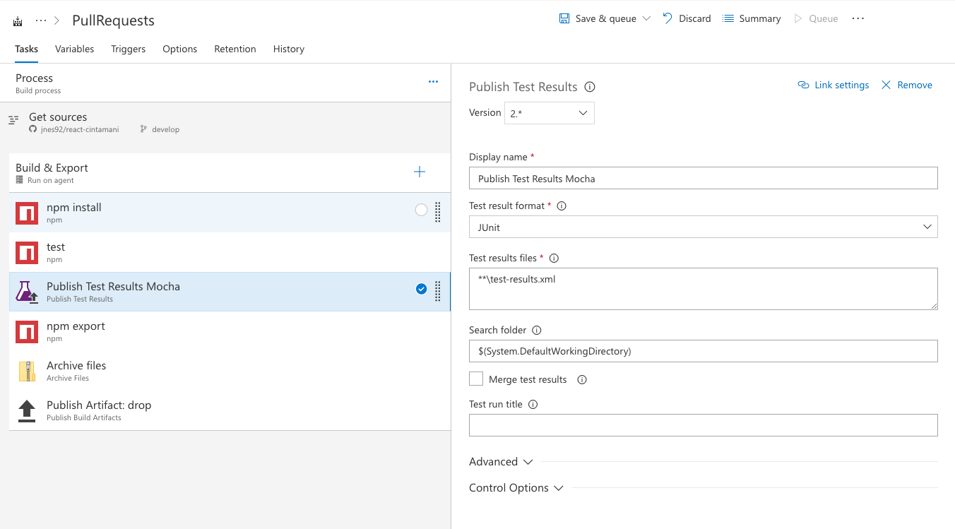The width and height of the screenshot is (955, 529).
Task: Open the breadcrumb ellipsis before PullRequests
Action: click(x=41, y=20)
